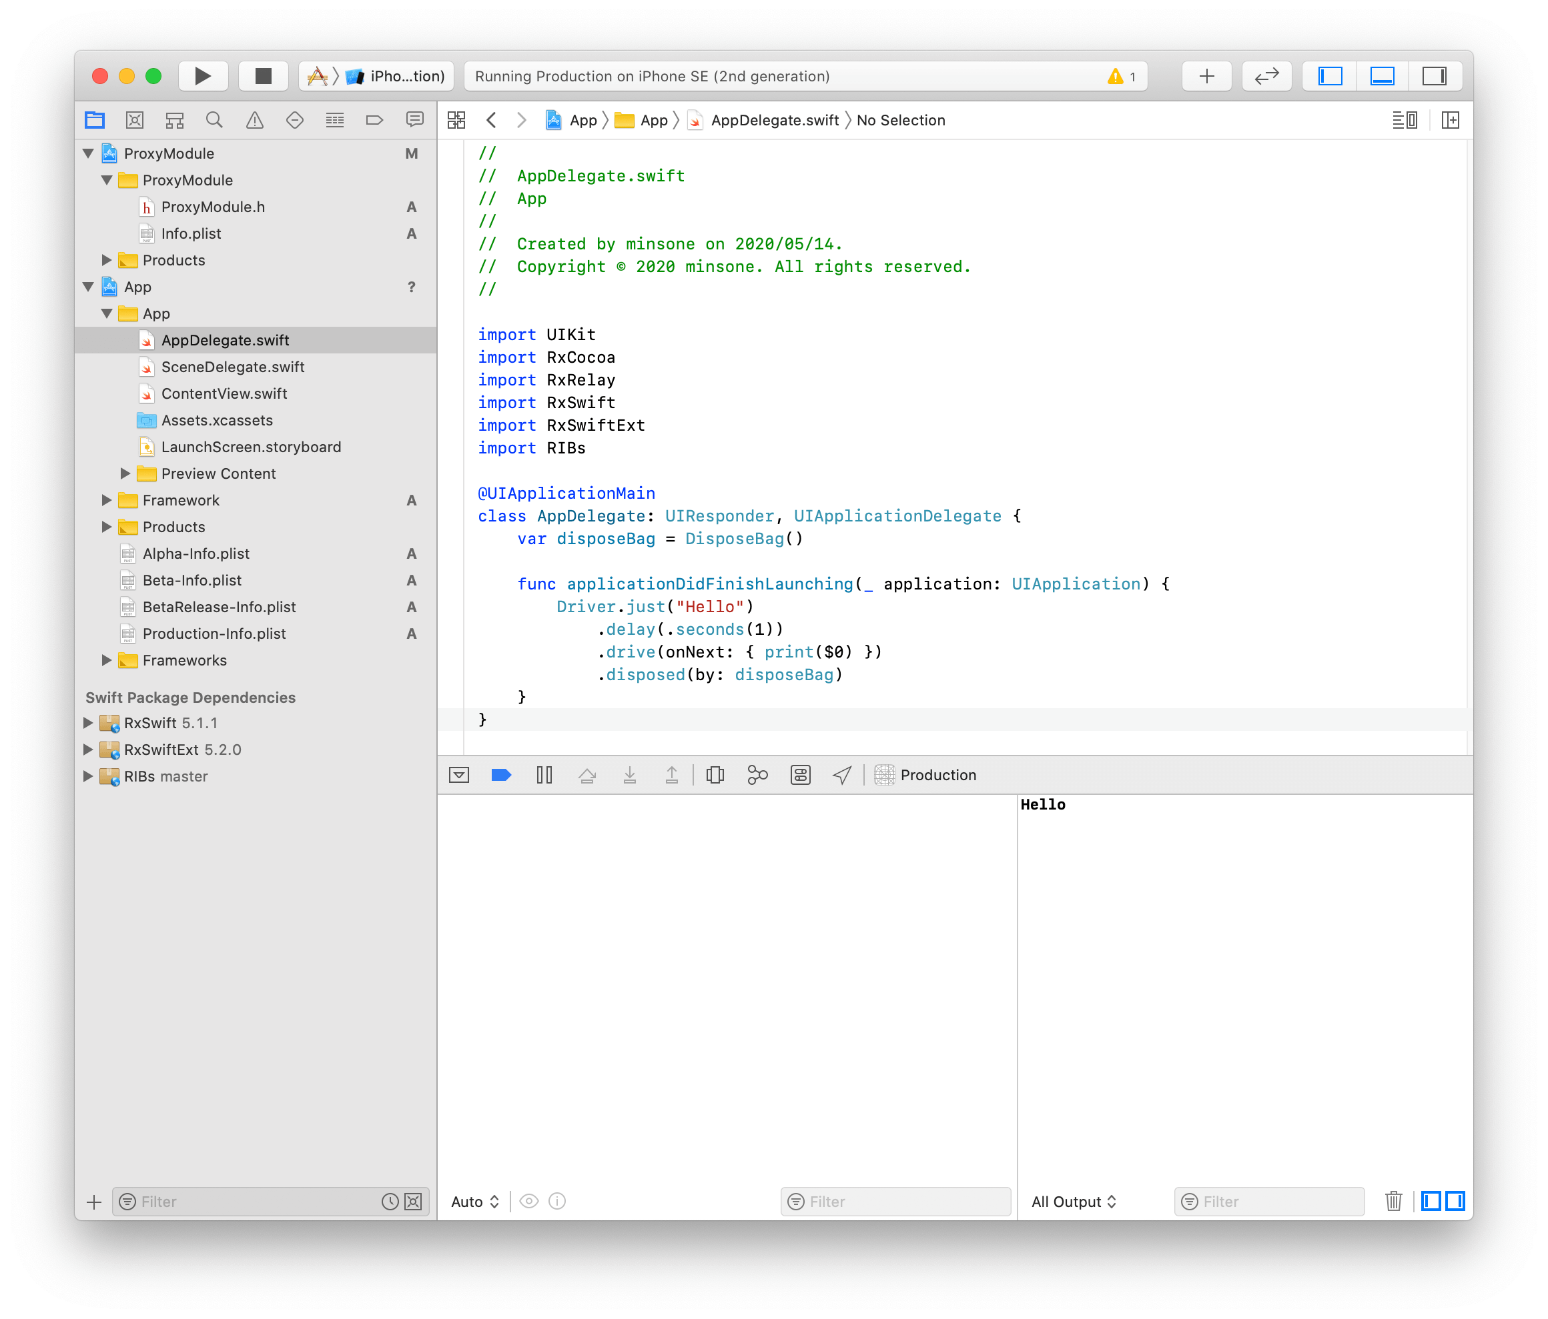The height and width of the screenshot is (1319, 1548).
Task: Collapse the App project
Action: coord(88,287)
